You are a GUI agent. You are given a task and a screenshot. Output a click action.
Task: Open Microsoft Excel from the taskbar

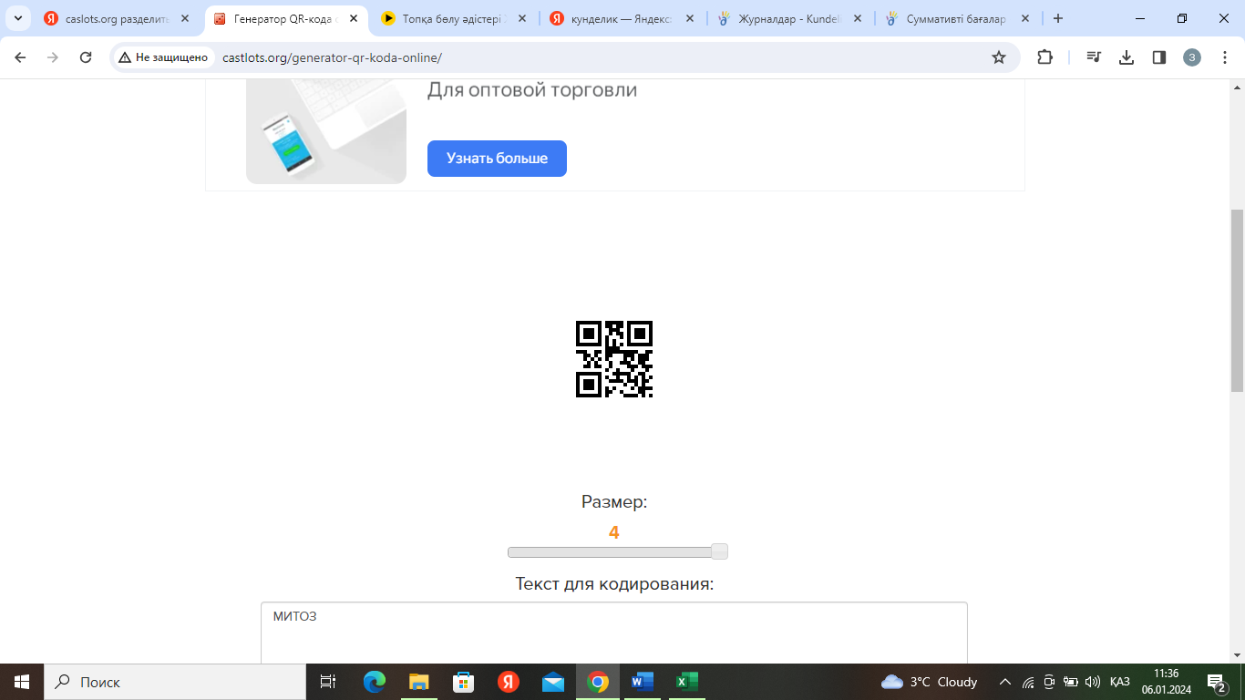pyautogui.click(x=687, y=682)
